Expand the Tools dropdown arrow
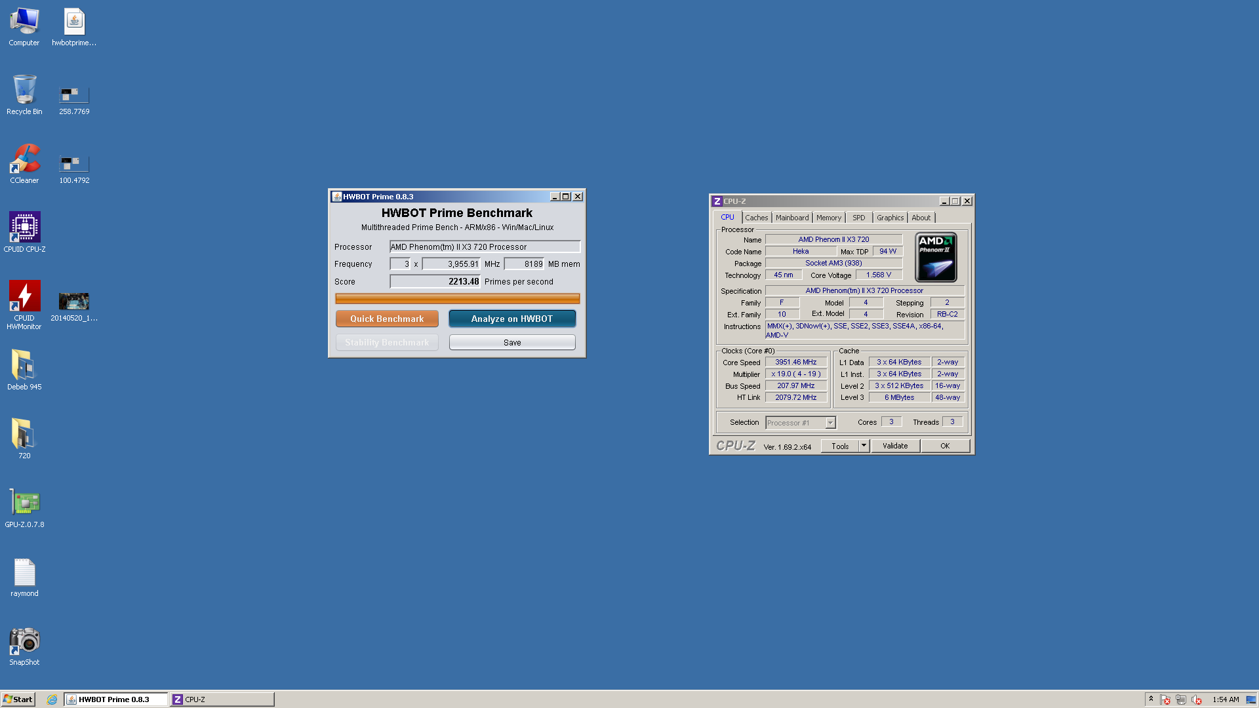The height and width of the screenshot is (708, 1259). pyautogui.click(x=864, y=446)
